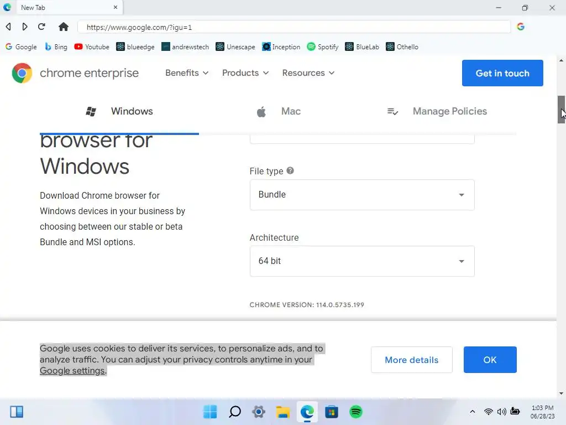Open the Othello bookmark
The width and height of the screenshot is (566, 425).
click(402, 47)
